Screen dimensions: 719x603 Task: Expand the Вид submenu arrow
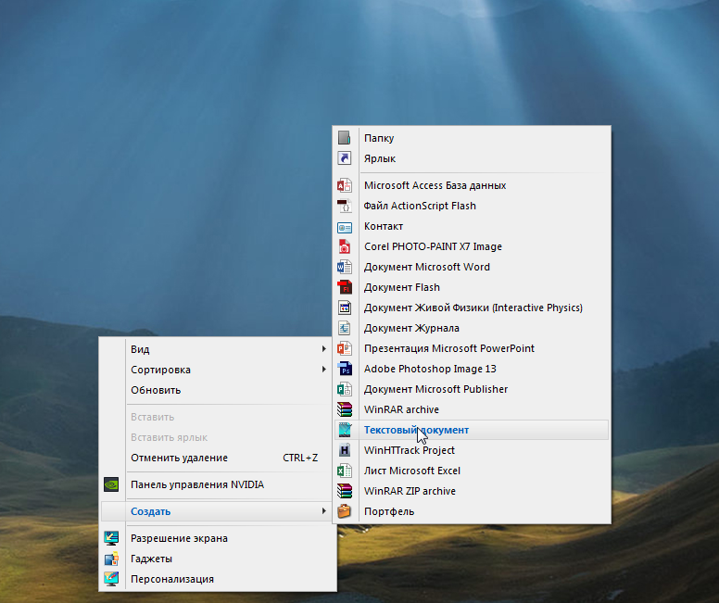(x=323, y=349)
